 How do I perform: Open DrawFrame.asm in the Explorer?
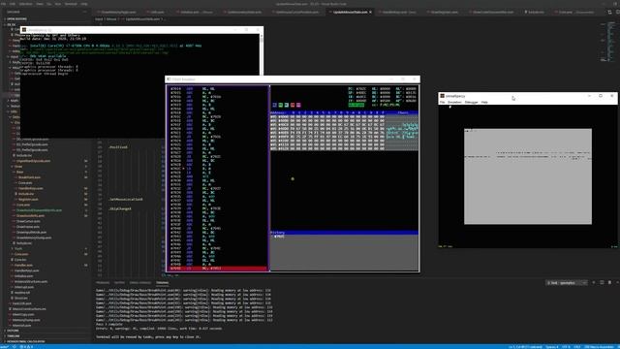point(28,227)
